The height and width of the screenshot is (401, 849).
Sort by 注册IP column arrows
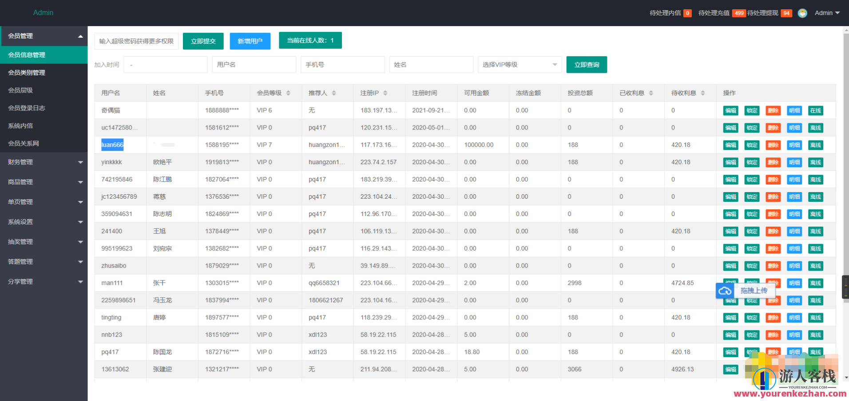385,93
